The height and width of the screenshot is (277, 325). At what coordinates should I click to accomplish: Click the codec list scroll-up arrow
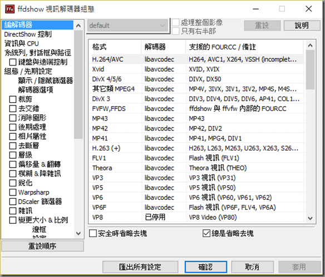coord(310,46)
